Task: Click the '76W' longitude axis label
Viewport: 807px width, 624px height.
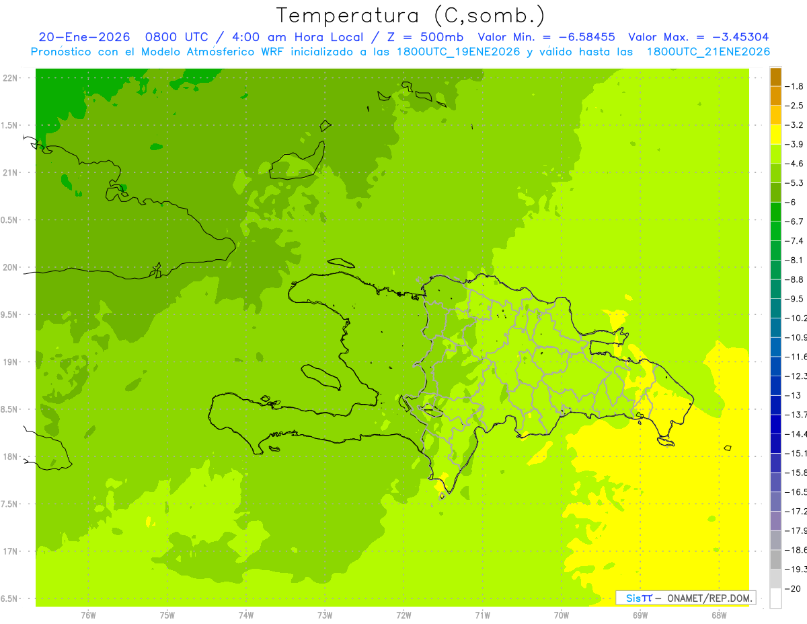Action: coord(88,615)
